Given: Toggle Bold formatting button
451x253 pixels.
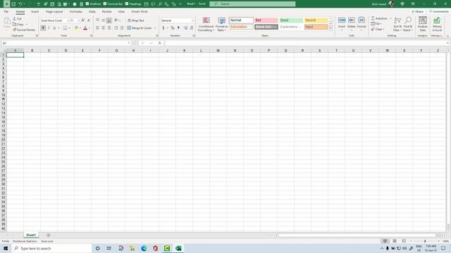Looking at the screenshot, I should point(43,28).
